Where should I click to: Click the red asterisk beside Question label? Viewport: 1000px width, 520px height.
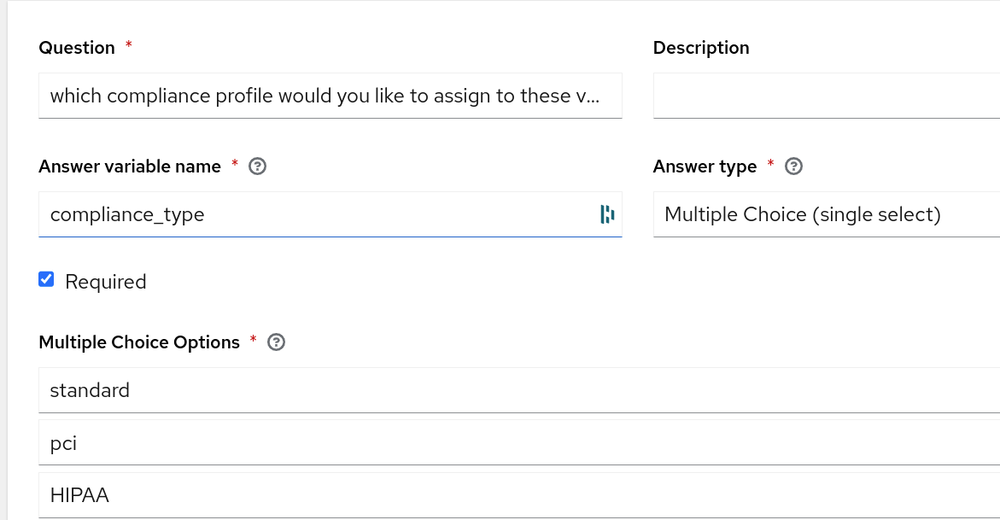coord(129,44)
